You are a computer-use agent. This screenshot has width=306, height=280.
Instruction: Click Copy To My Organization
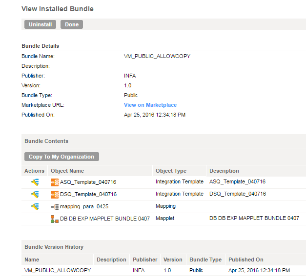click(x=61, y=157)
